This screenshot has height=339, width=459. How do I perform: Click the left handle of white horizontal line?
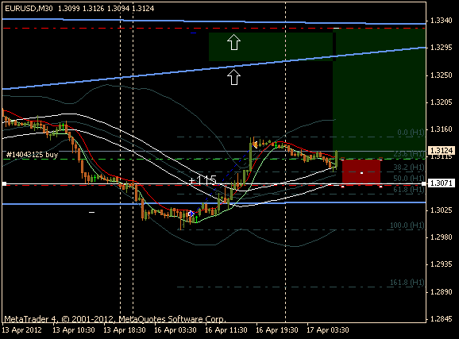click(4, 184)
